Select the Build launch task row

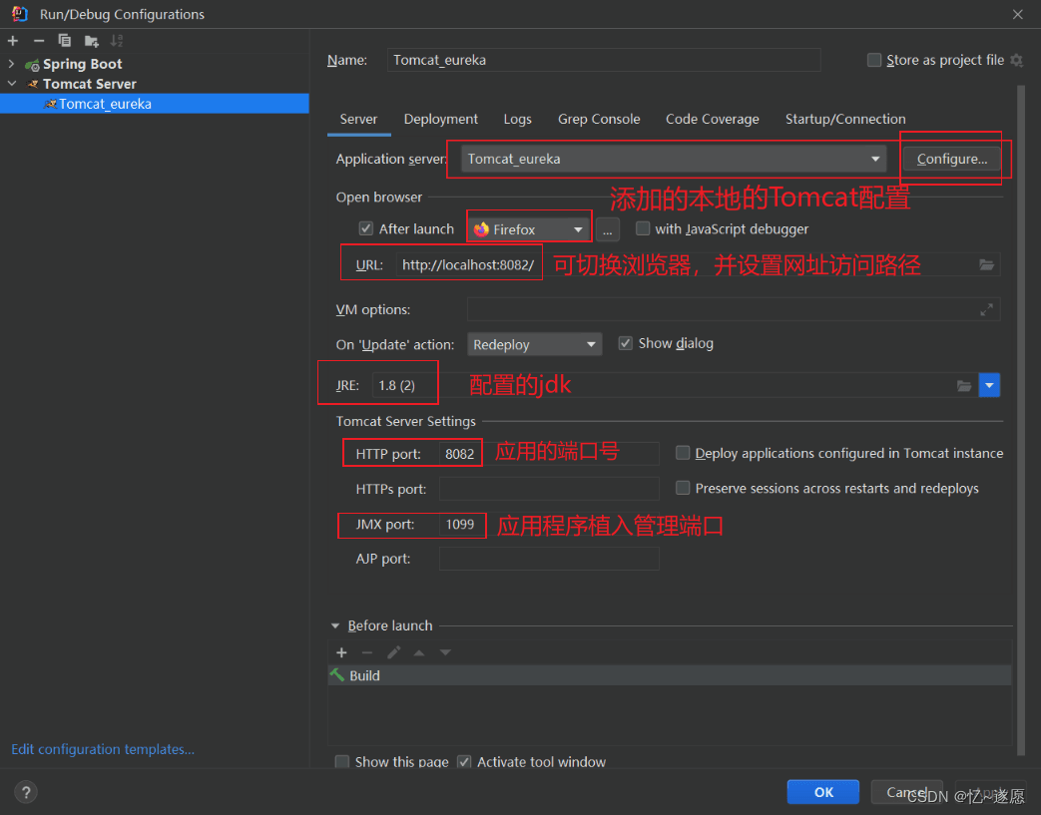point(669,675)
